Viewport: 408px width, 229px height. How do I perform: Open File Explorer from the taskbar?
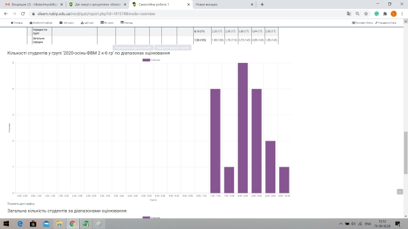pos(59,223)
